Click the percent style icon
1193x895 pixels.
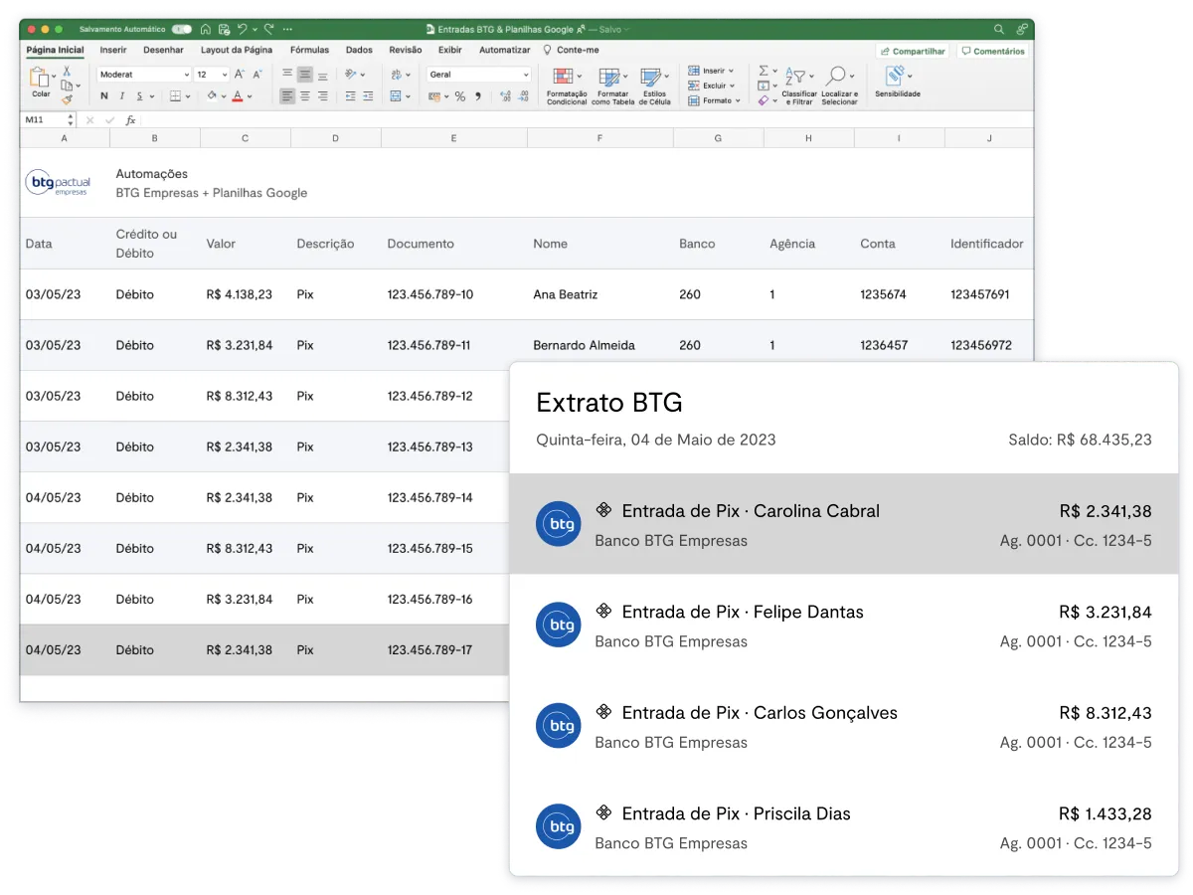(x=459, y=96)
